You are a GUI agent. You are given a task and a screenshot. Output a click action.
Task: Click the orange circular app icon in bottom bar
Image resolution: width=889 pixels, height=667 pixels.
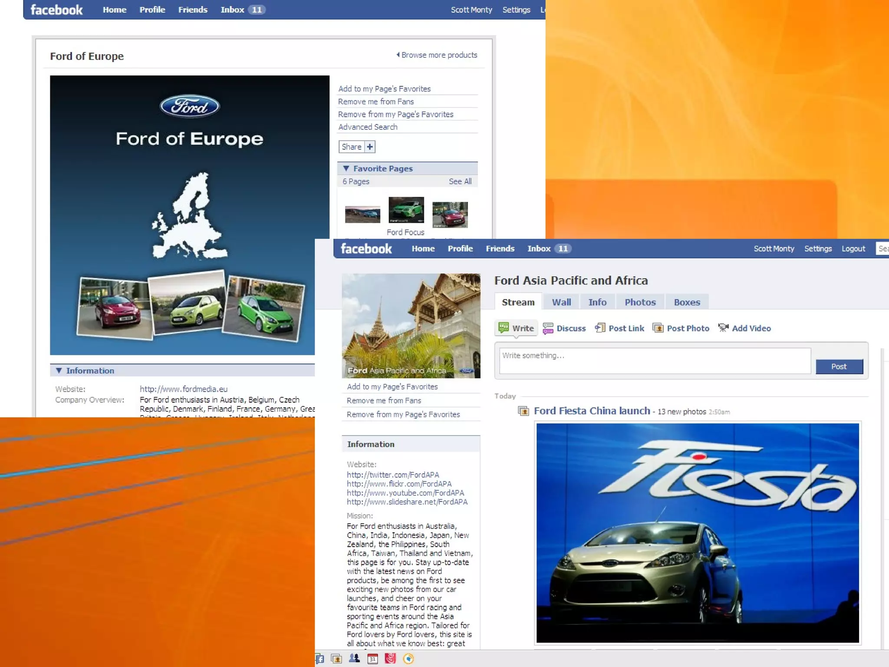(x=408, y=659)
